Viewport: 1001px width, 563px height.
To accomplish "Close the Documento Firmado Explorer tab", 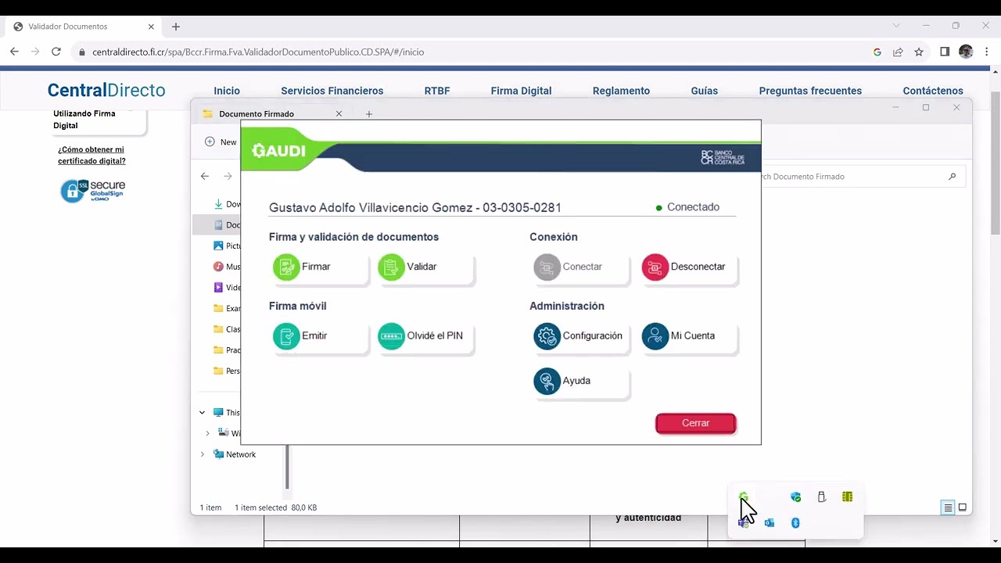I will pos(339,114).
